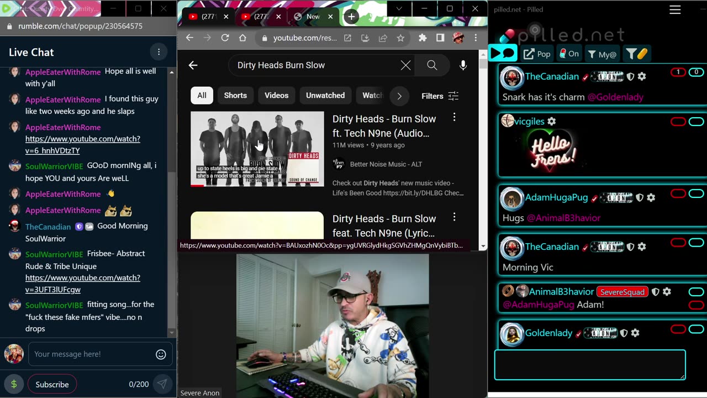Open the gear icon beside vicgiles
This screenshot has height=398, width=707.
tap(551, 121)
